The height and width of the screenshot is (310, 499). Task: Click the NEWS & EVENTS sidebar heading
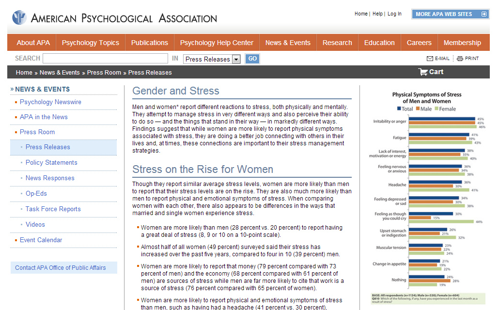pos(42,90)
